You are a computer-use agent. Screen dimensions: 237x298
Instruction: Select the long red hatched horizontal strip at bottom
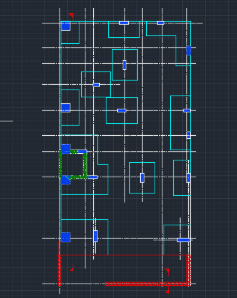147,284
